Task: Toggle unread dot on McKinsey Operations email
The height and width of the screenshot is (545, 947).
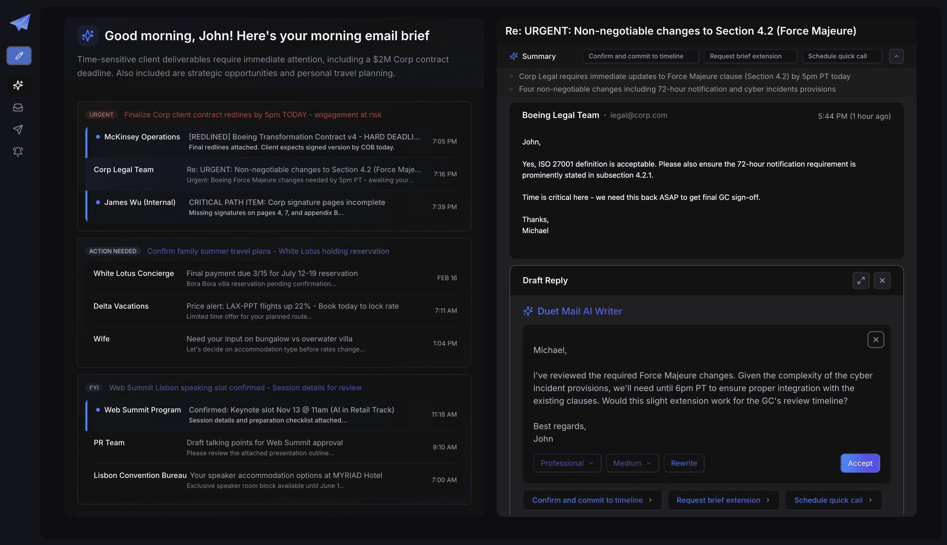Action: point(97,137)
